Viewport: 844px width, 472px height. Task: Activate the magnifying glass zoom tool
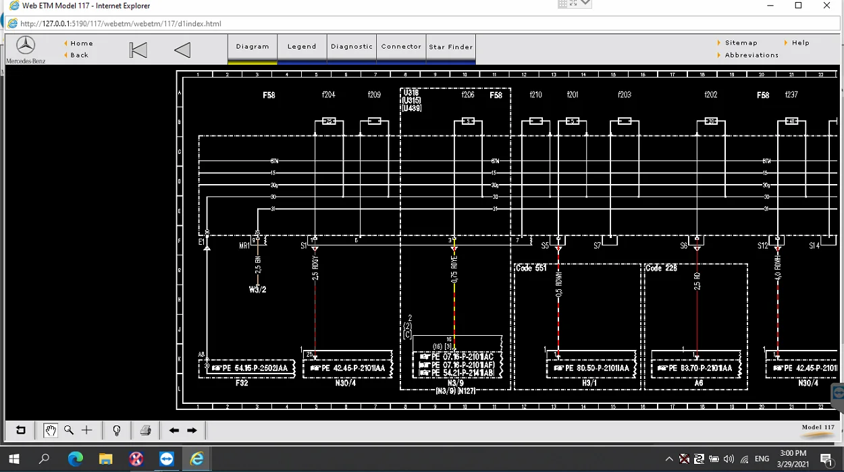point(69,430)
